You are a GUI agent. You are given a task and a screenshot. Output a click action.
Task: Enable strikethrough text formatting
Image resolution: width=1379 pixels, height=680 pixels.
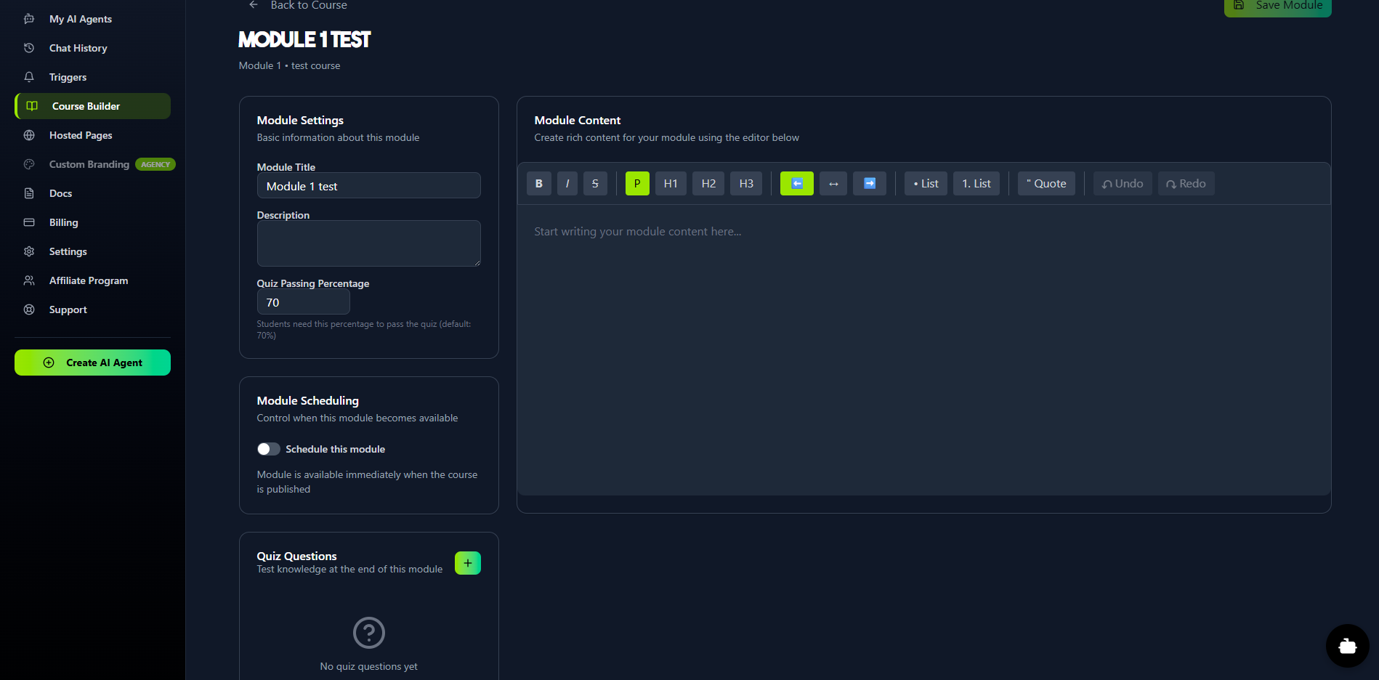tap(594, 184)
